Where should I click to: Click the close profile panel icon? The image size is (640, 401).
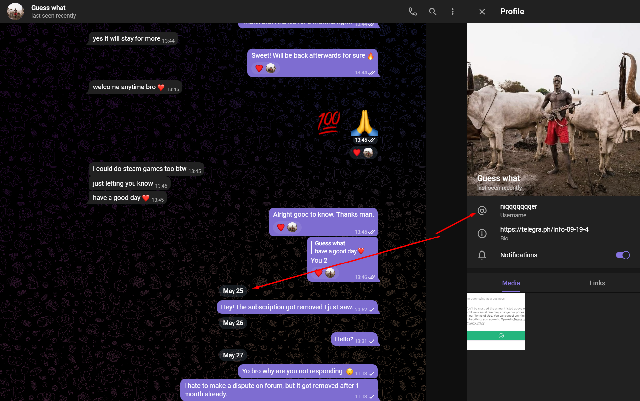pyautogui.click(x=481, y=12)
